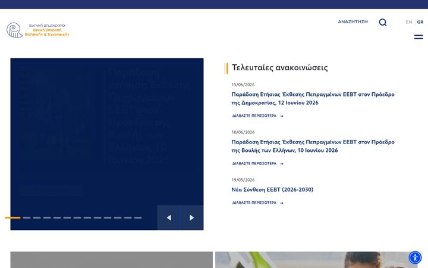
Task: Go to next slide arrow
Action: point(192,218)
